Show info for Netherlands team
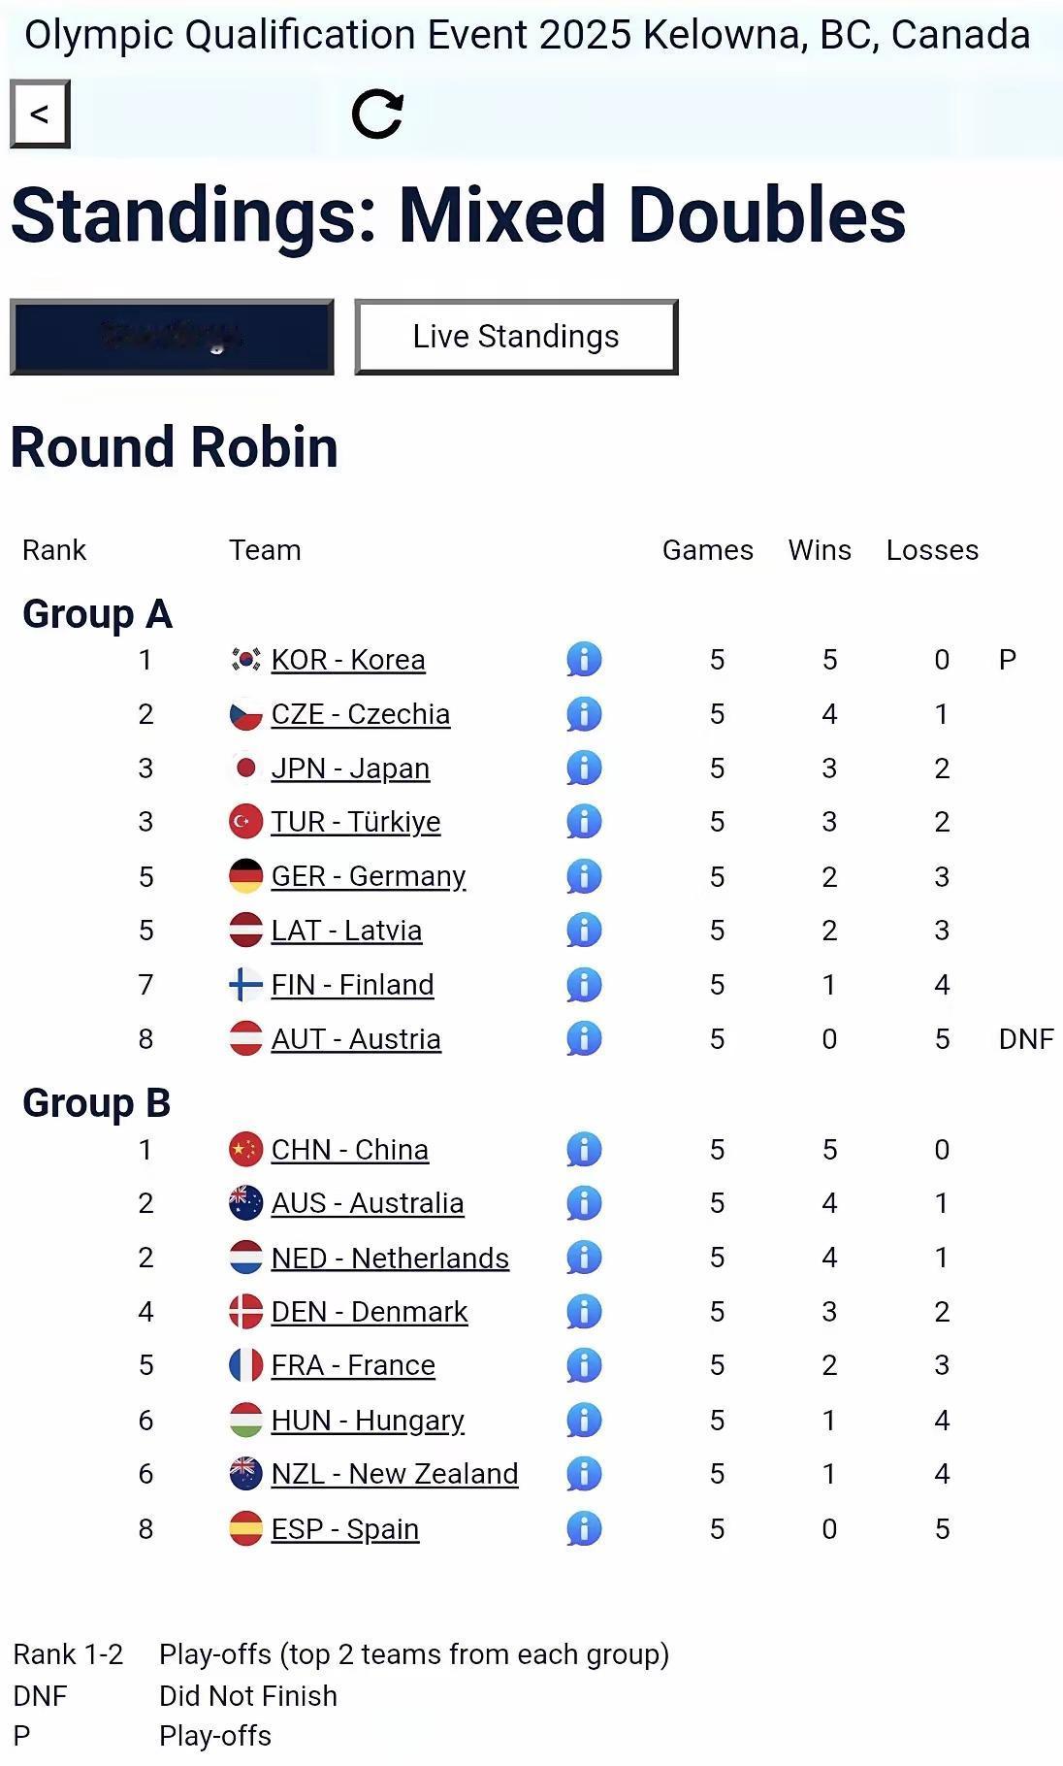 [584, 1258]
